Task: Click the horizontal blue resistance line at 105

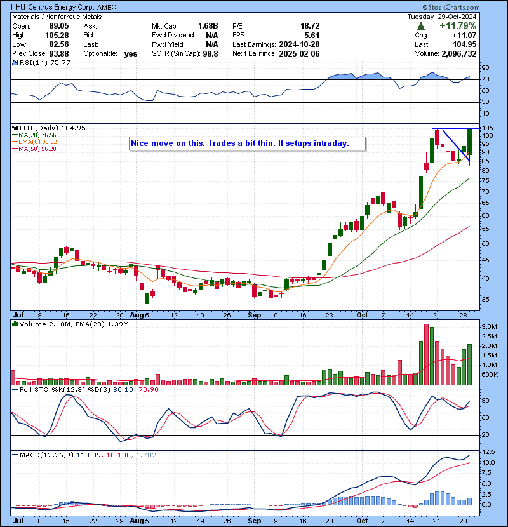Action: coord(455,128)
